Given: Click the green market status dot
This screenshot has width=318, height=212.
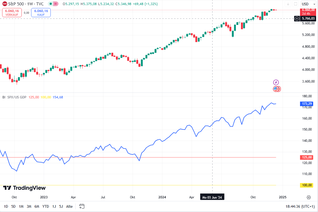Looking at the screenshot, I should (51, 4).
